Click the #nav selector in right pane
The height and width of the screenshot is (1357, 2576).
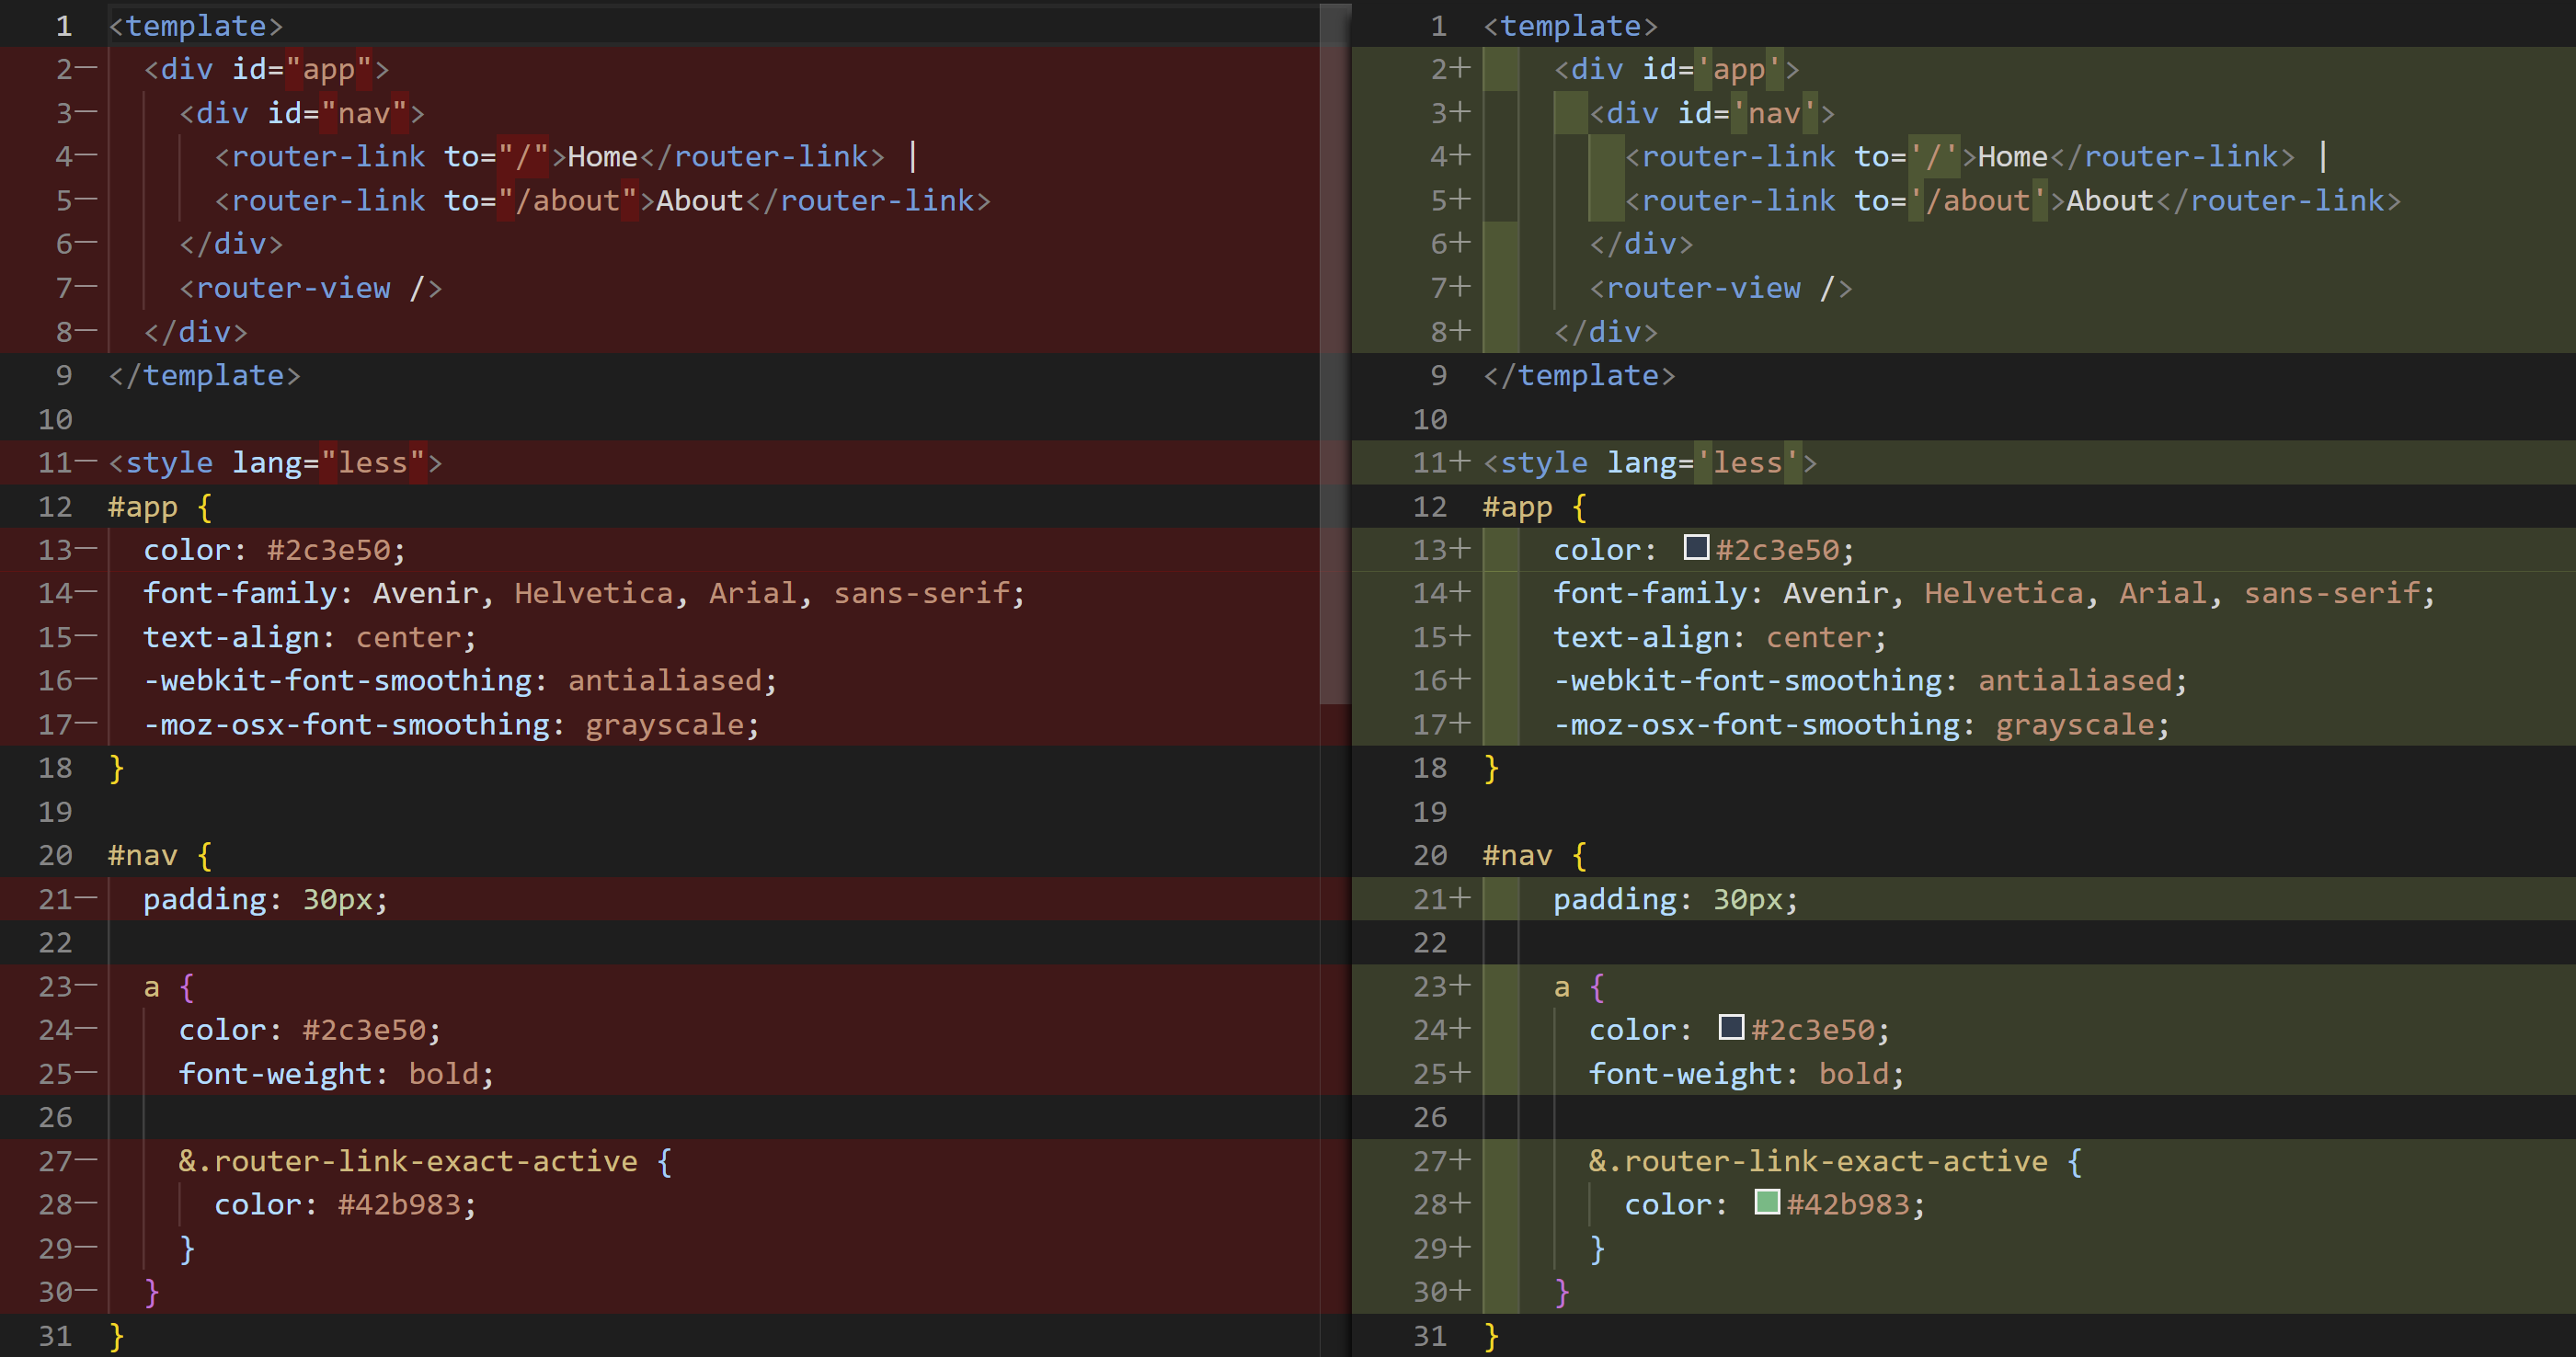pyautogui.click(x=1517, y=856)
